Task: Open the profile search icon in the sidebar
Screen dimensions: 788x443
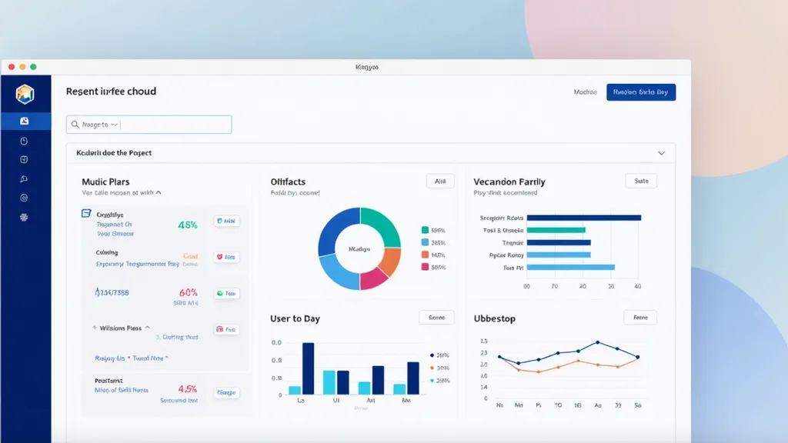Action: tap(23, 178)
